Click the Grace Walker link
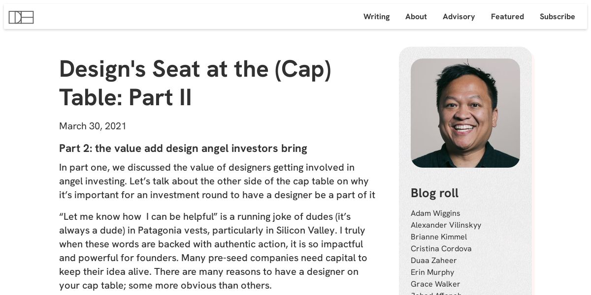591x295 pixels. [435, 284]
